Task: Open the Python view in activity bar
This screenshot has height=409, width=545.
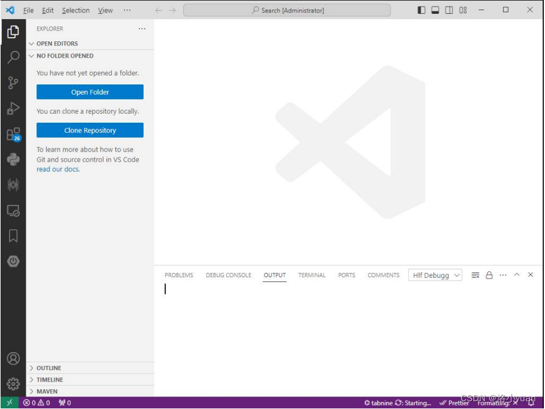Action: tap(13, 159)
